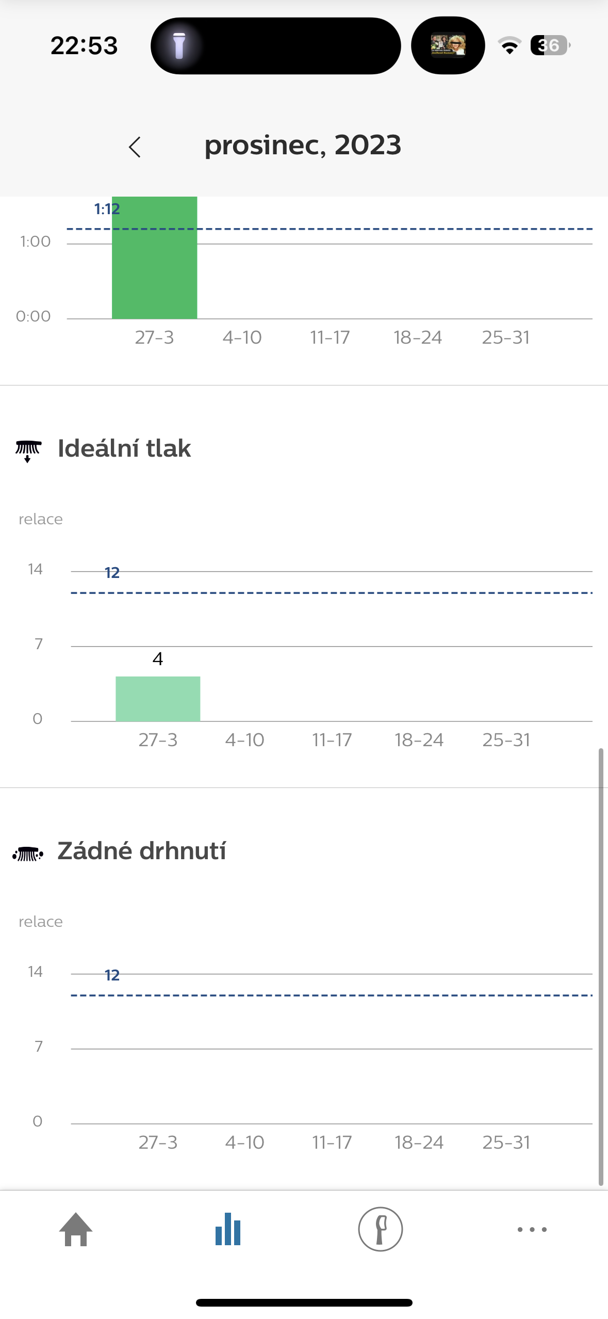Screen dimensions: 608x1319
Task: Tap the Ideální tlak pressure icon
Action: pos(28,451)
